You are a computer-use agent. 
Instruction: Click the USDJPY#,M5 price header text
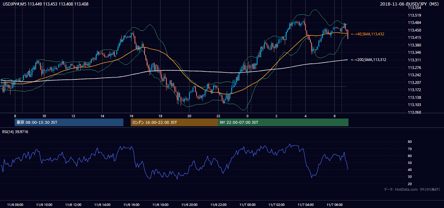coord(46,4)
